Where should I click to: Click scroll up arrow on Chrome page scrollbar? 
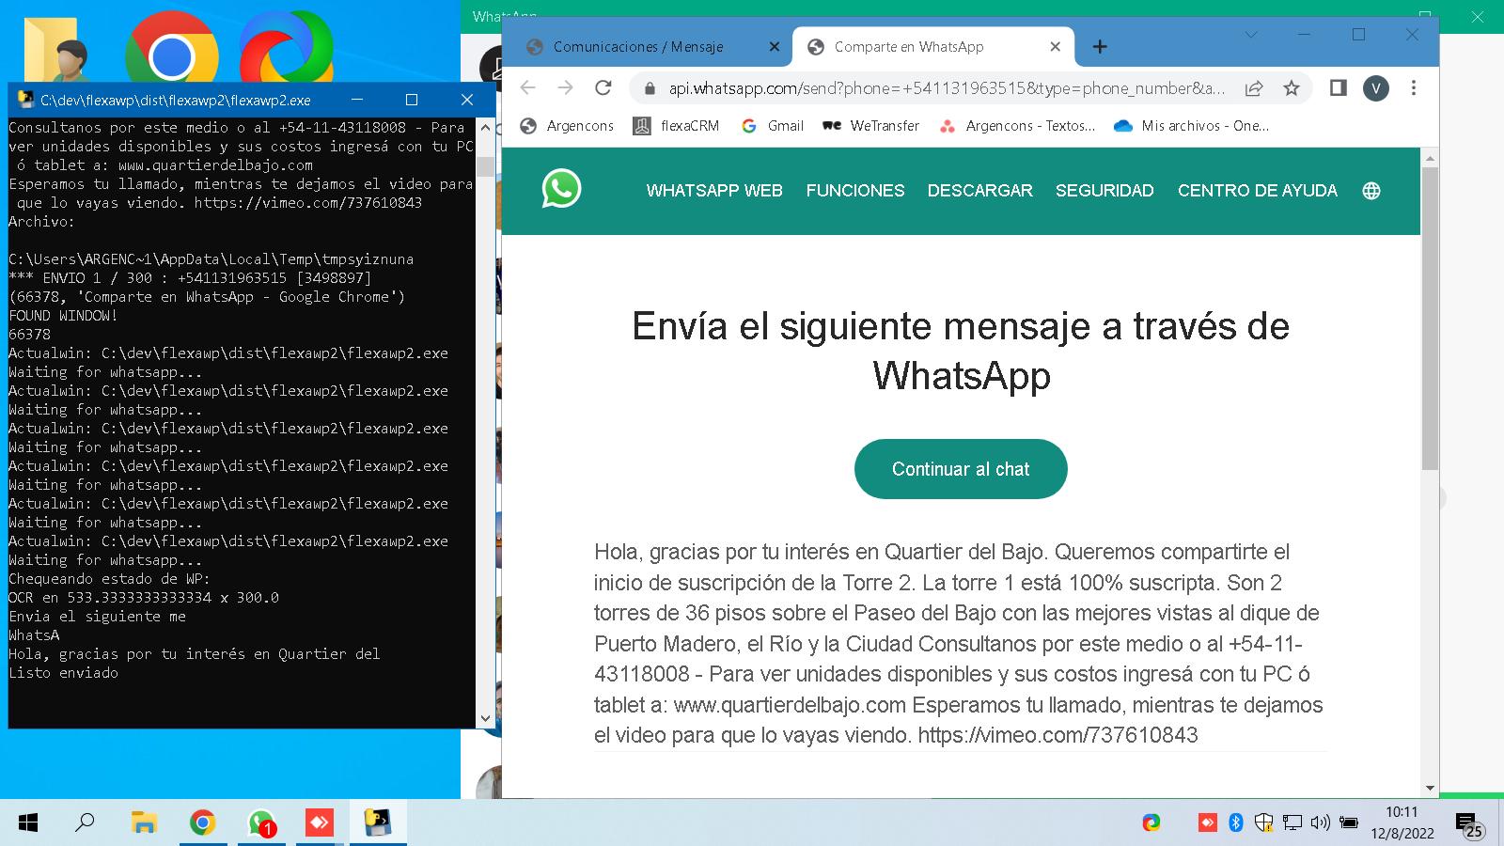click(x=1430, y=157)
